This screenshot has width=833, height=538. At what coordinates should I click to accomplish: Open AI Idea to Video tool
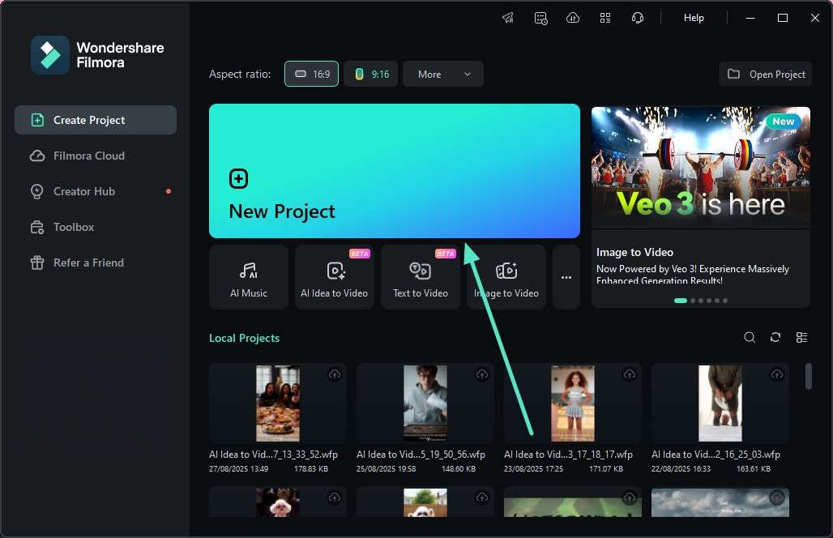334,277
